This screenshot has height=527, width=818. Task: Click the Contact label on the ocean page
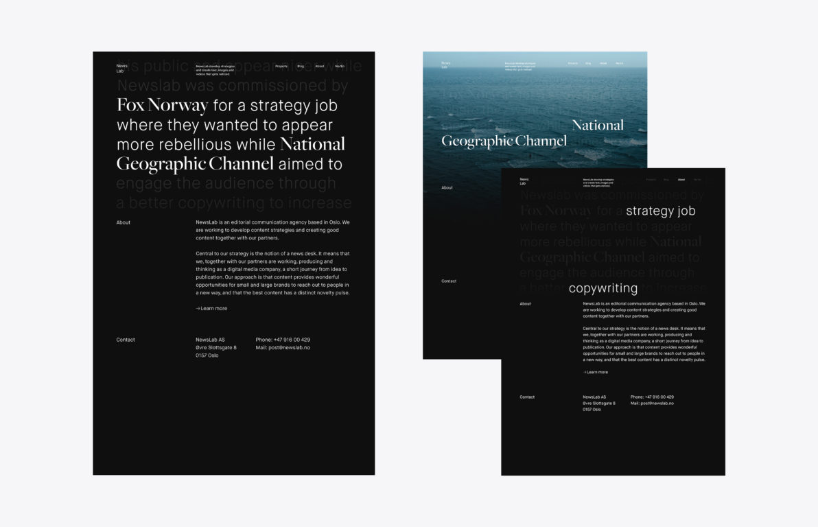pyautogui.click(x=449, y=281)
